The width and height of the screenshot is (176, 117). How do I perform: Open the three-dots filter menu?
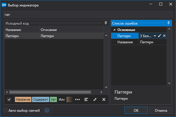click(77, 99)
